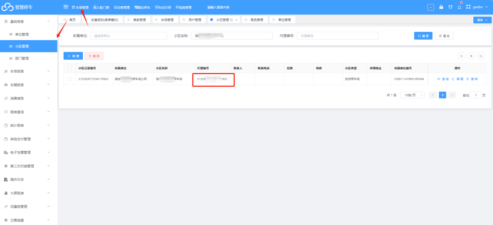Close the 小区管理 tab

[x=236, y=20]
